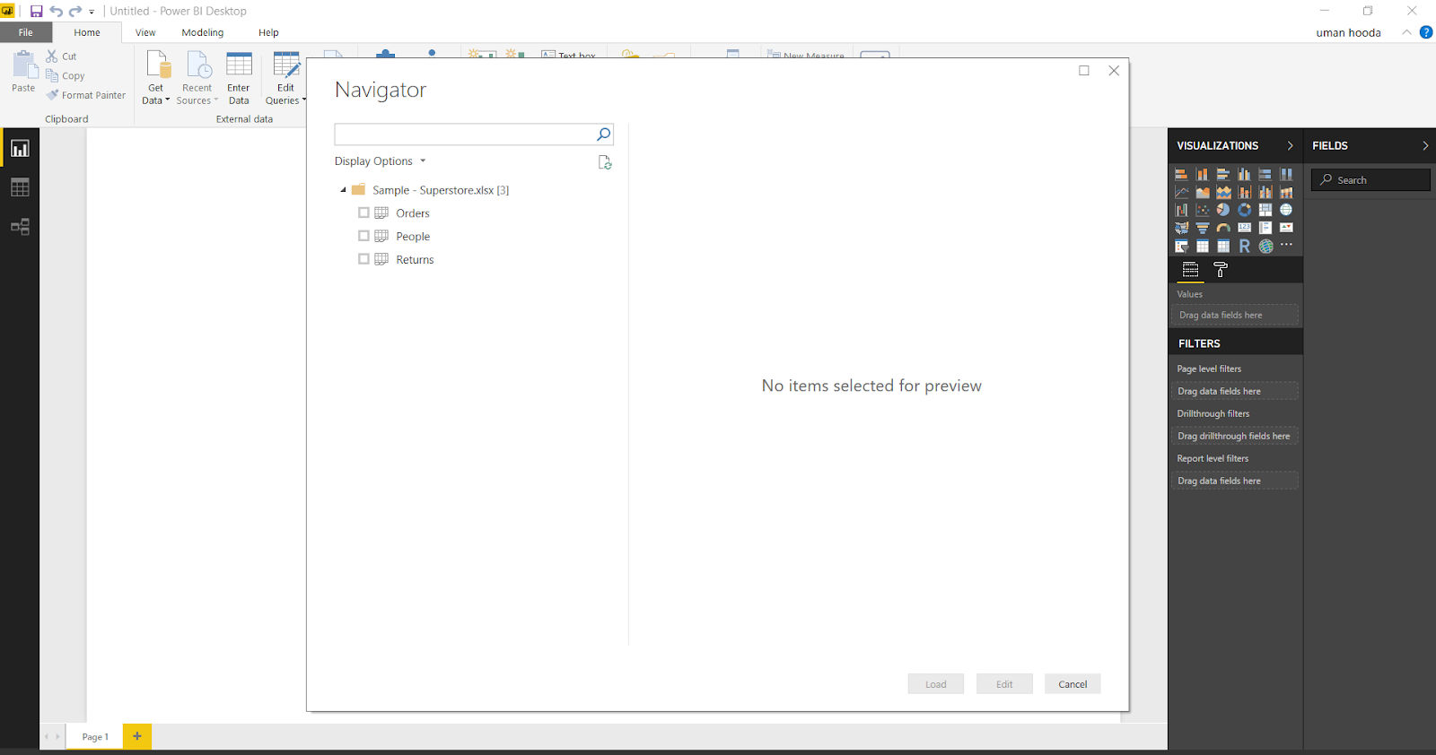The height and width of the screenshot is (755, 1436).
Task: Click the Edit button in Navigator
Action: [x=1004, y=684]
